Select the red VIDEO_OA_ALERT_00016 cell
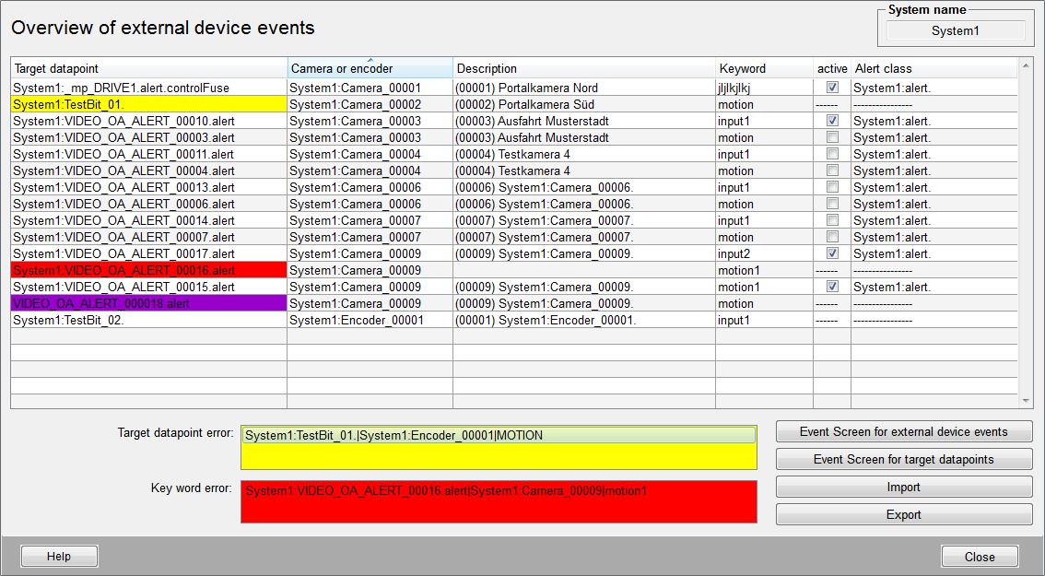This screenshot has width=1045, height=576. [148, 270]
